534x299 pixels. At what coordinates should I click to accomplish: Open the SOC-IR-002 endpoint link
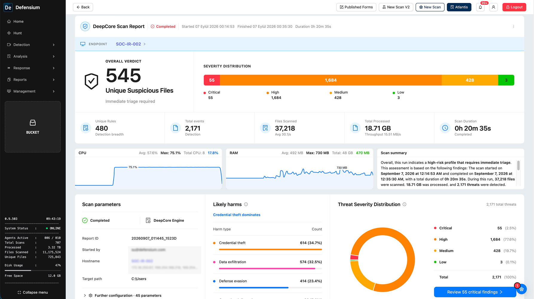tap(131, 44)
